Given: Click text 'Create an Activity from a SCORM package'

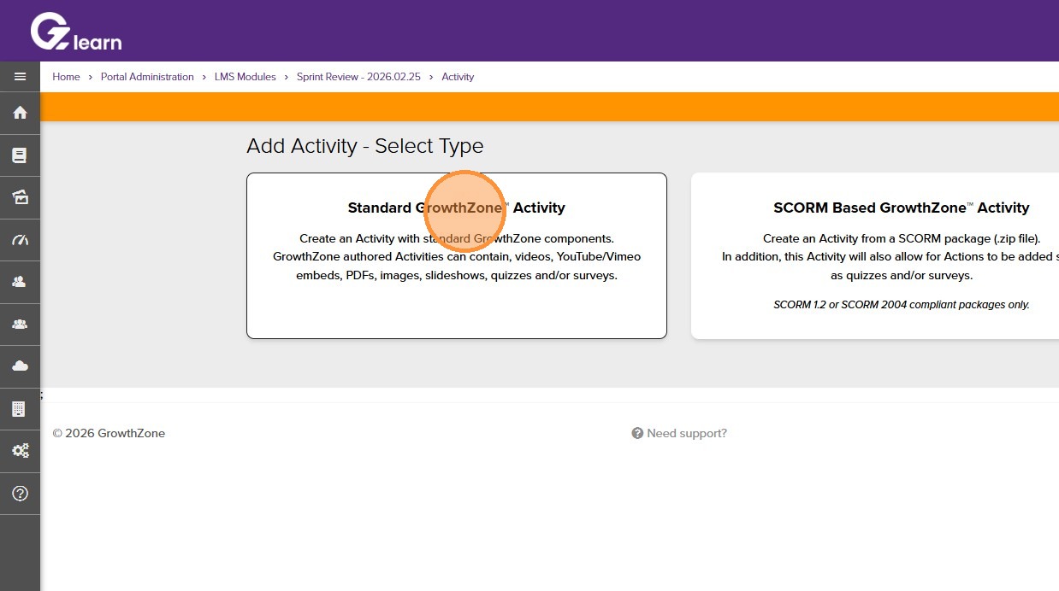Looking at the screenshot, I should pos(902,239).
